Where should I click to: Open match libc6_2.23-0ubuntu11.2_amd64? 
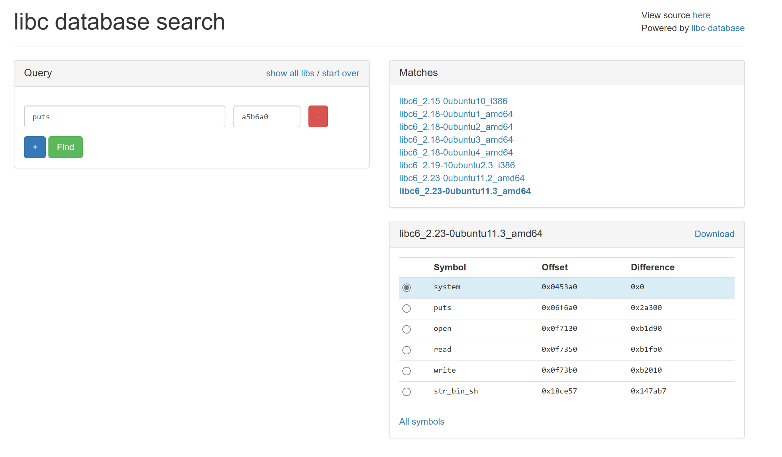pos(462,178)
